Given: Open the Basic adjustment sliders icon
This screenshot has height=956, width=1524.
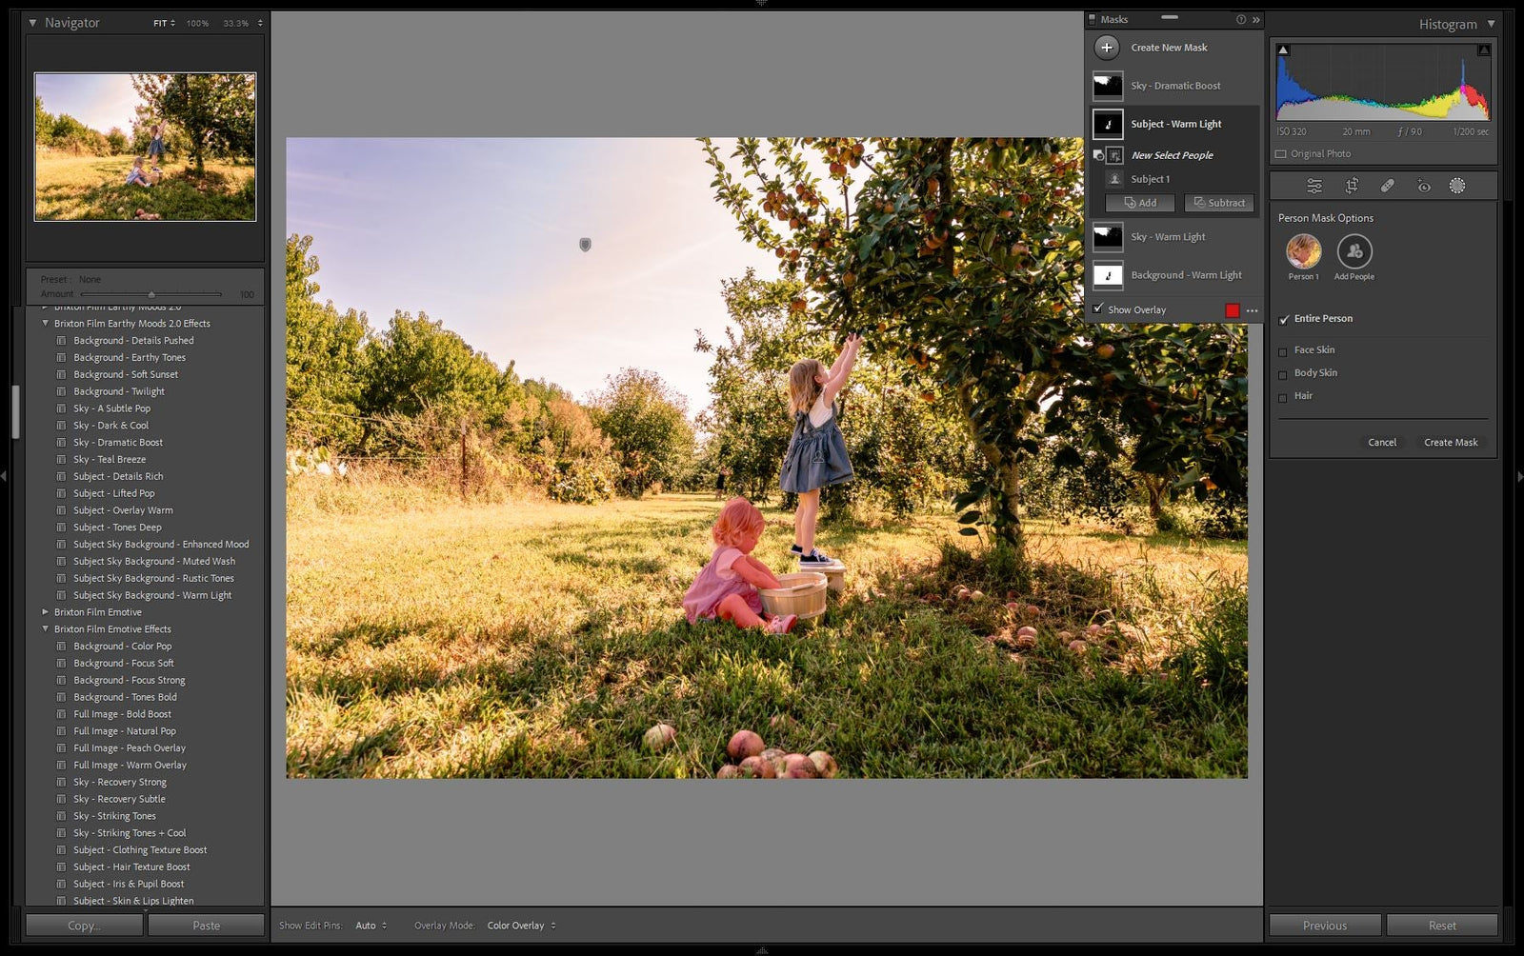Looking at the screenshot, I should (x=1314, y=186).
